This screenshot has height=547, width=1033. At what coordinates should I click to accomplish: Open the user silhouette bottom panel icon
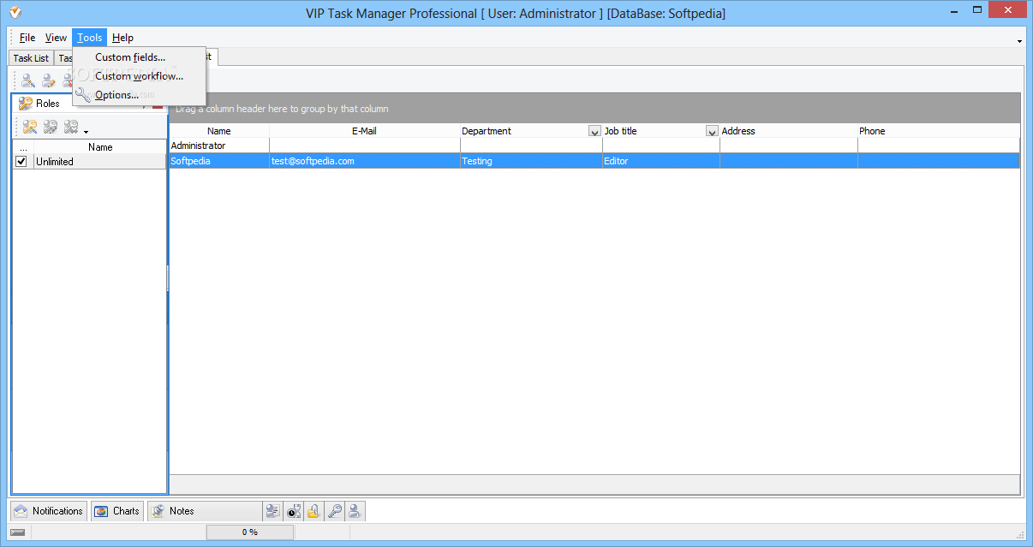(x=355, y=511)
